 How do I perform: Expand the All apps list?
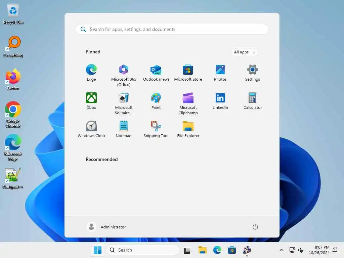(x=245, y=52)
